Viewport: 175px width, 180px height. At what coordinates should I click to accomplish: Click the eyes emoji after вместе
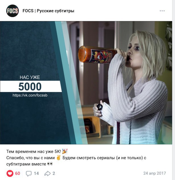pyautogui.click(x=50, y=164)
